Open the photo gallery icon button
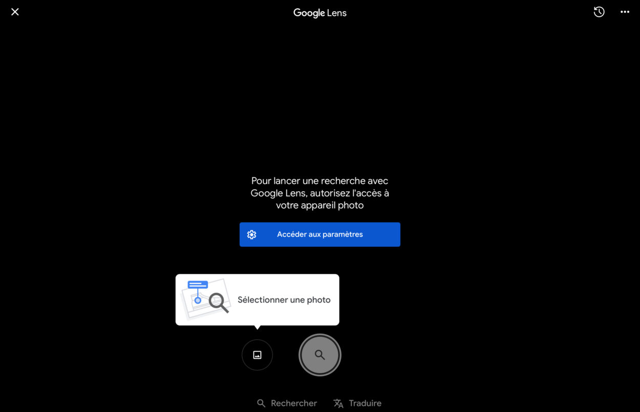Screen dimensions: 640x412 [x=257, y=355]
